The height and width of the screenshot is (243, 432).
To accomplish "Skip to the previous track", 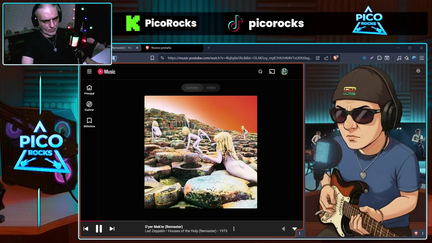I will 86,229.
